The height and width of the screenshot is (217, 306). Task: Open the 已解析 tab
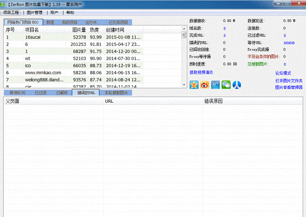(x=62, y=92)
